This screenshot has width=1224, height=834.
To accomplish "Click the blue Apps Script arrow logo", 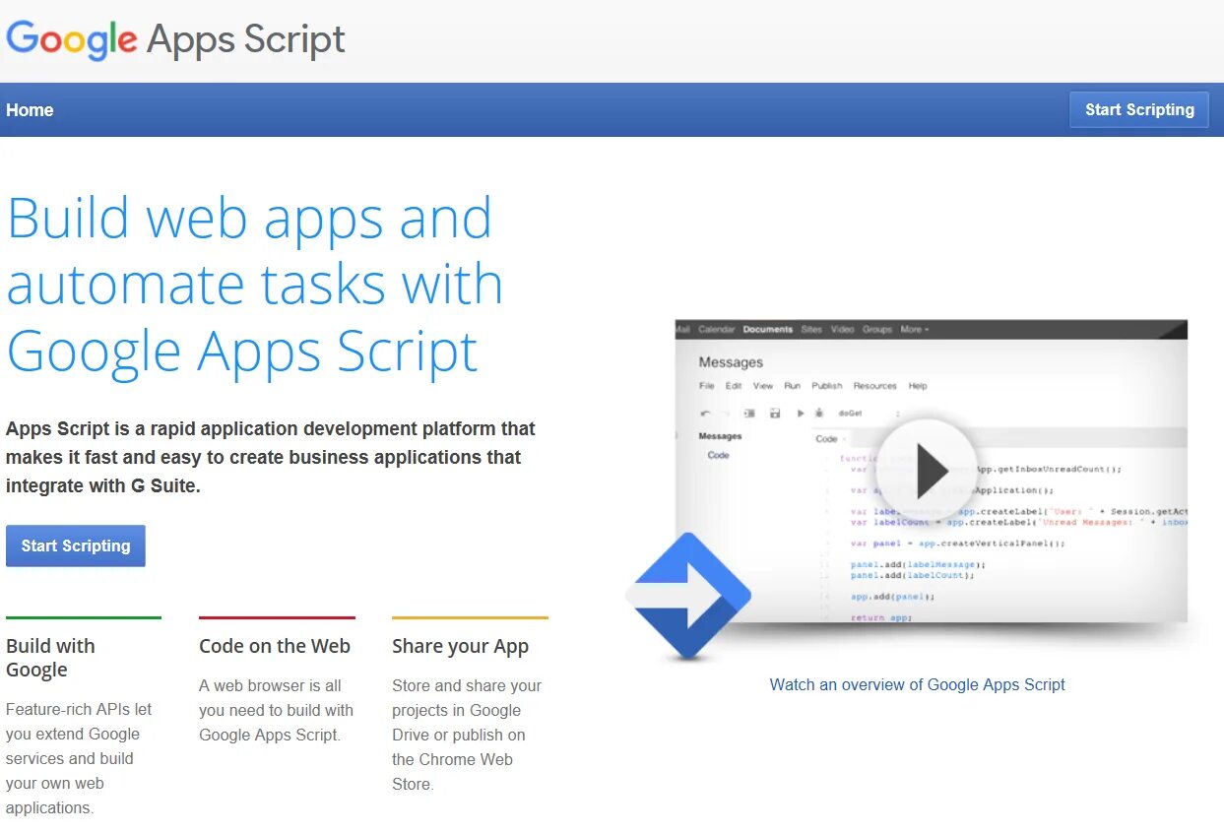I will pos(688,596).
